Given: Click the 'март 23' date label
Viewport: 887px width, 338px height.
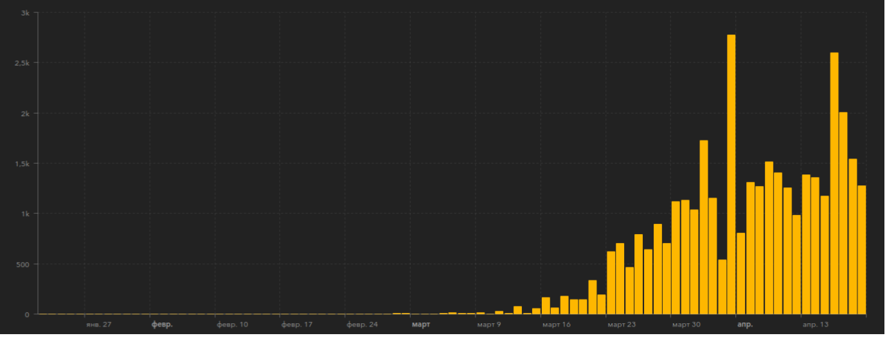Looking at the screenshot, I should click(x=622, y=325).
